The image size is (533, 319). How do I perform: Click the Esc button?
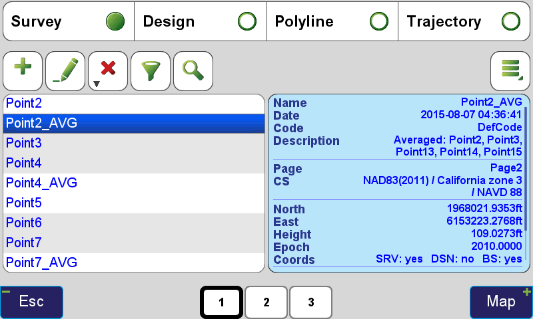click(31, 302)
